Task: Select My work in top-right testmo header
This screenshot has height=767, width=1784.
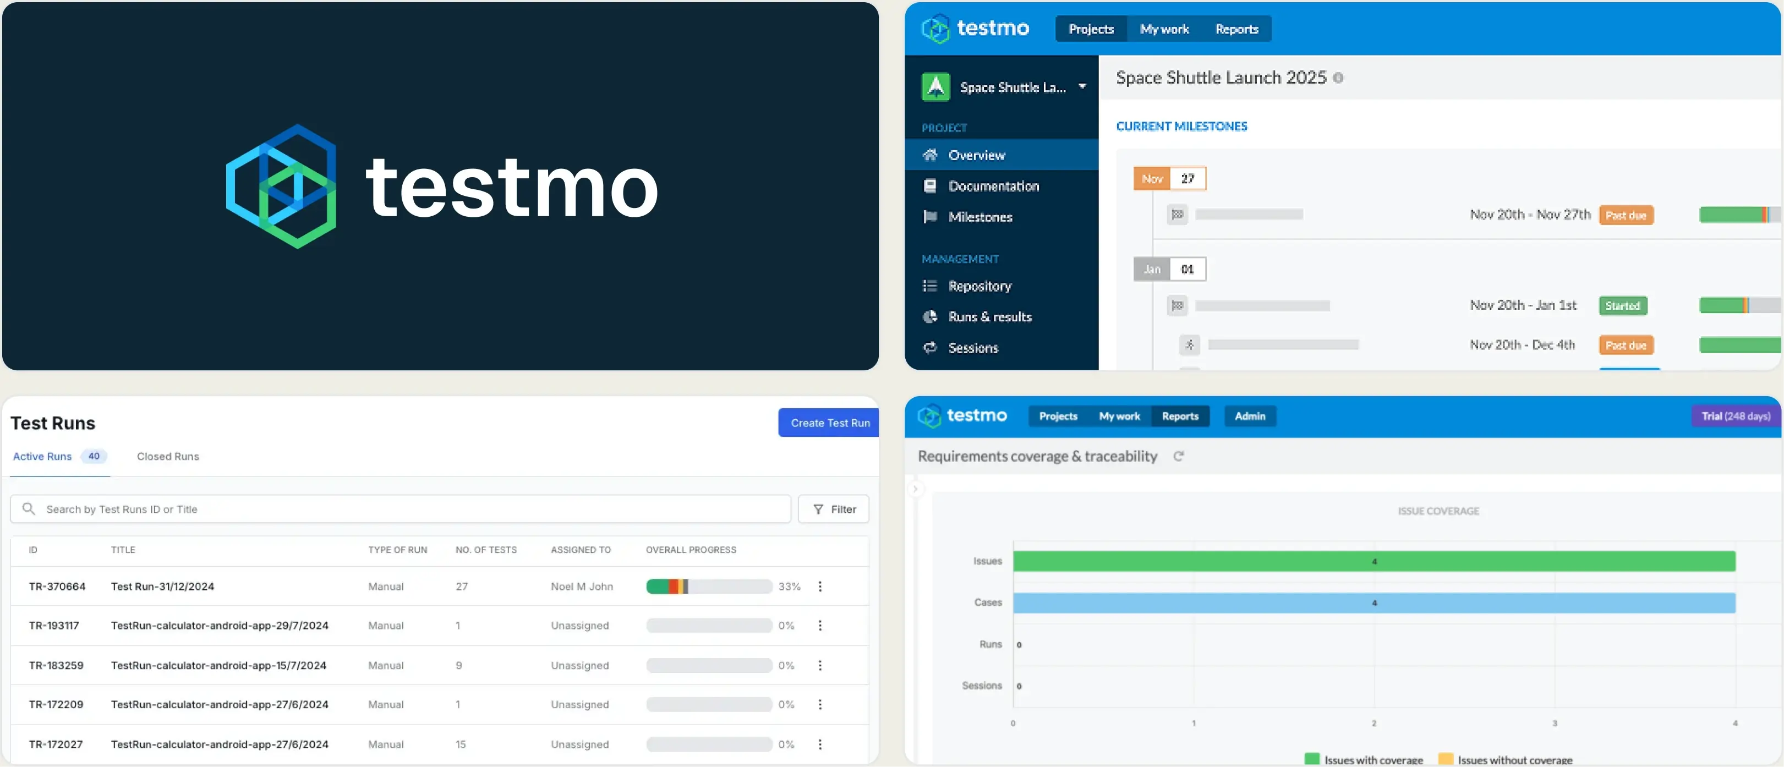Action: pyautogui.click(x=1164, y=29)
